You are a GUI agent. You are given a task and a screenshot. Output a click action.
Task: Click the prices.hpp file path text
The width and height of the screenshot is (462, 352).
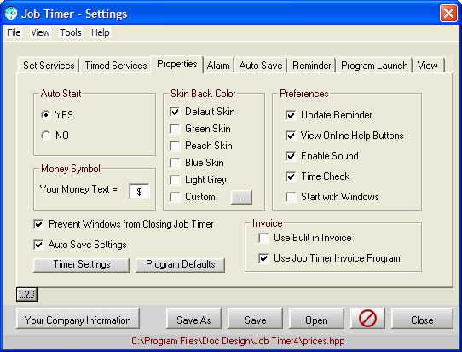(x=238, y=341)
